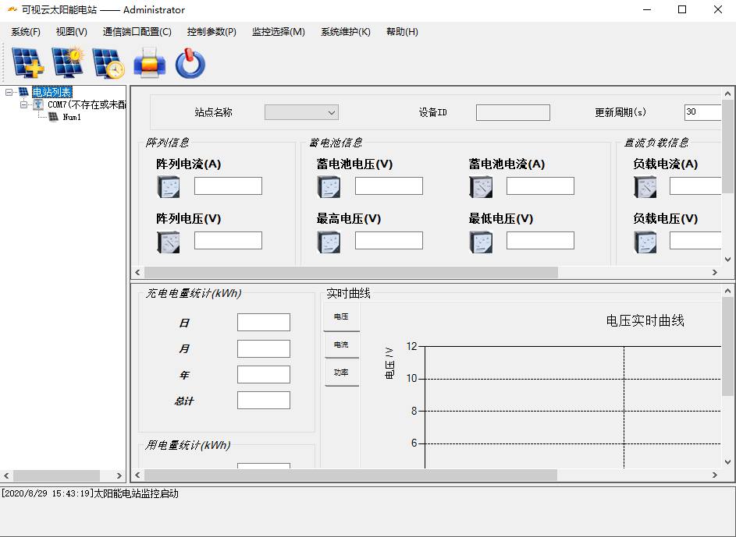The width and height of the screenshot is (736, 537).
Task: Open the 监控选择(M) menu
Action: [x=279, y=32]
